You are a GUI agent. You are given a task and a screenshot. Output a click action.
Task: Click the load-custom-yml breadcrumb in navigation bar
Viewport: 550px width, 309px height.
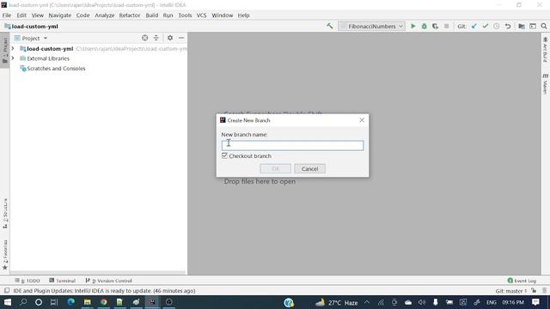tap(31, 27)
